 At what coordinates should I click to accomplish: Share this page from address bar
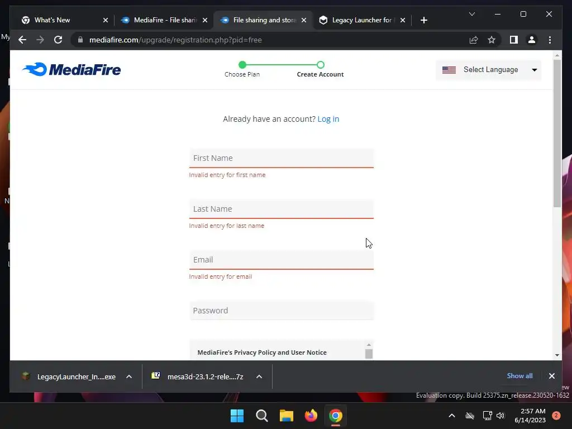pyautogui.click(x=474, y=40)
